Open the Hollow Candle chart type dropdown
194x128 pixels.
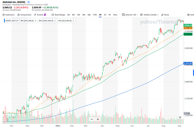pyautogui.click(x=149, y=15)
